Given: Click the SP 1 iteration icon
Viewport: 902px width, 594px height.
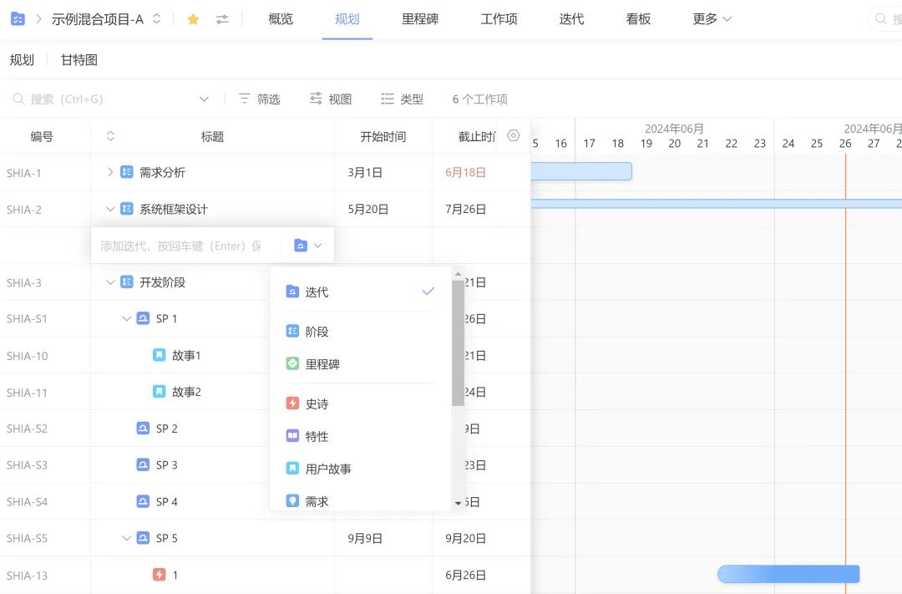Looking at the screenshot, I should [144, 318].
